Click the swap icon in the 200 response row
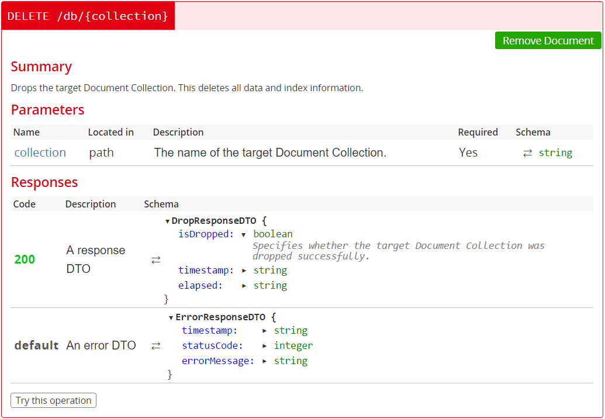 [x=155, y=260]
